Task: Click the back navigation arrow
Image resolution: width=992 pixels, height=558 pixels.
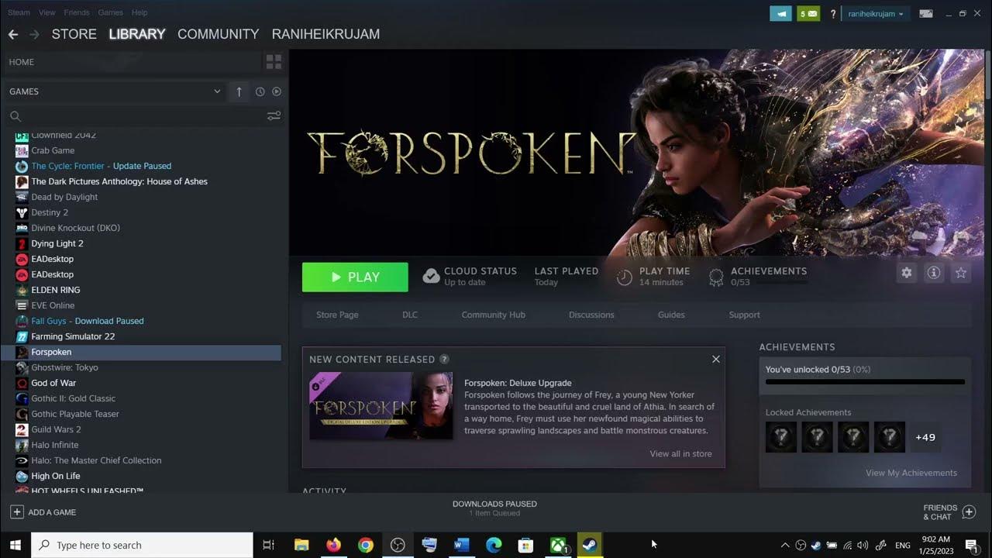Action: pos(12,34)
